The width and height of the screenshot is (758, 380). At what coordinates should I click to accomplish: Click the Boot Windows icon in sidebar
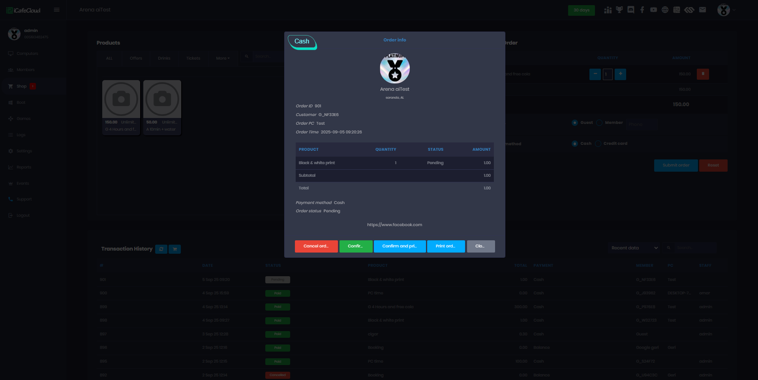tap(11, 103)
